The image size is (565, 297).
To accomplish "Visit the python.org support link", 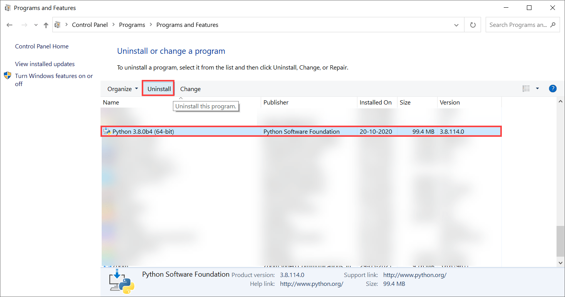I will click(414, 275).
